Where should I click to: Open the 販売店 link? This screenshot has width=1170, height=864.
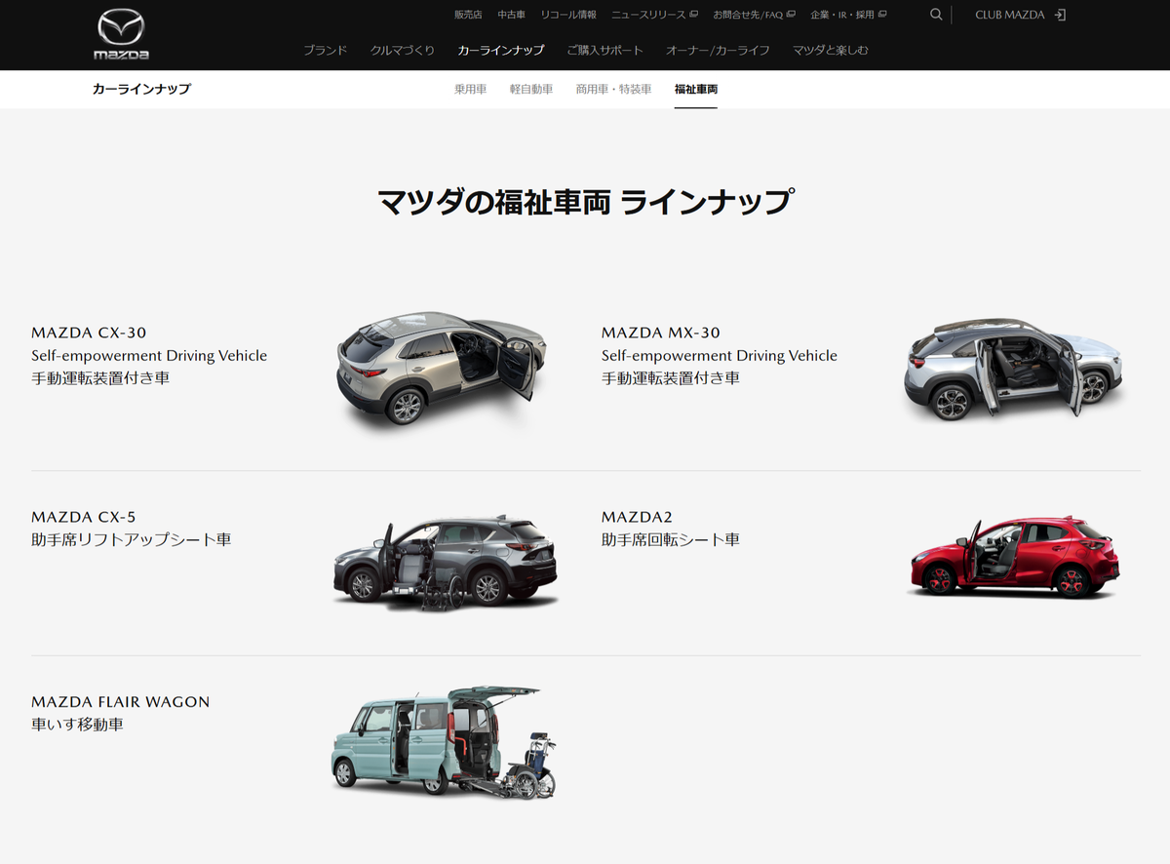(468, 15)
